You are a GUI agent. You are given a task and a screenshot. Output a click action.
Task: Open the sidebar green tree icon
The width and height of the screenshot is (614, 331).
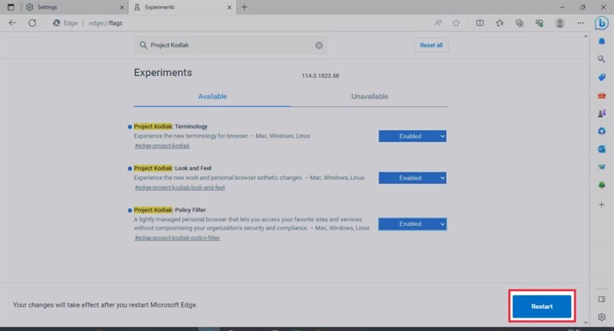coord(602,185)
